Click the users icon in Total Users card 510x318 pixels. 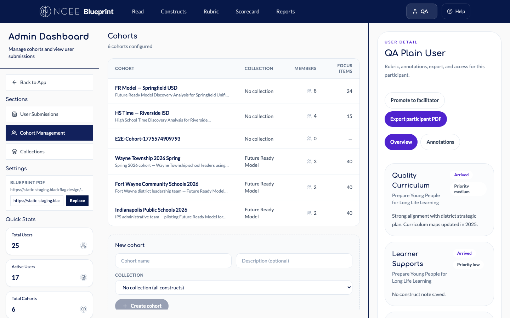pos(84,245)
